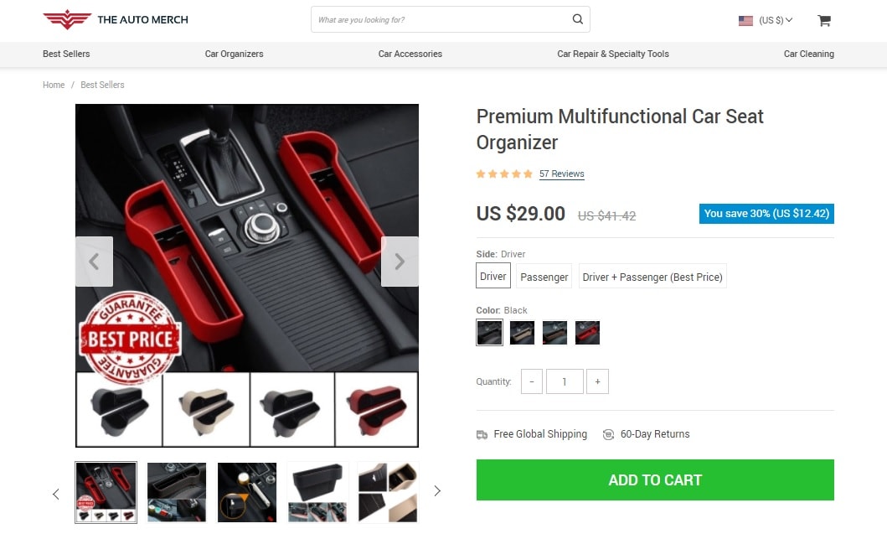The image size is (887, 534).
Task: Click The Auto Merch logo
Action: point(115,19)
